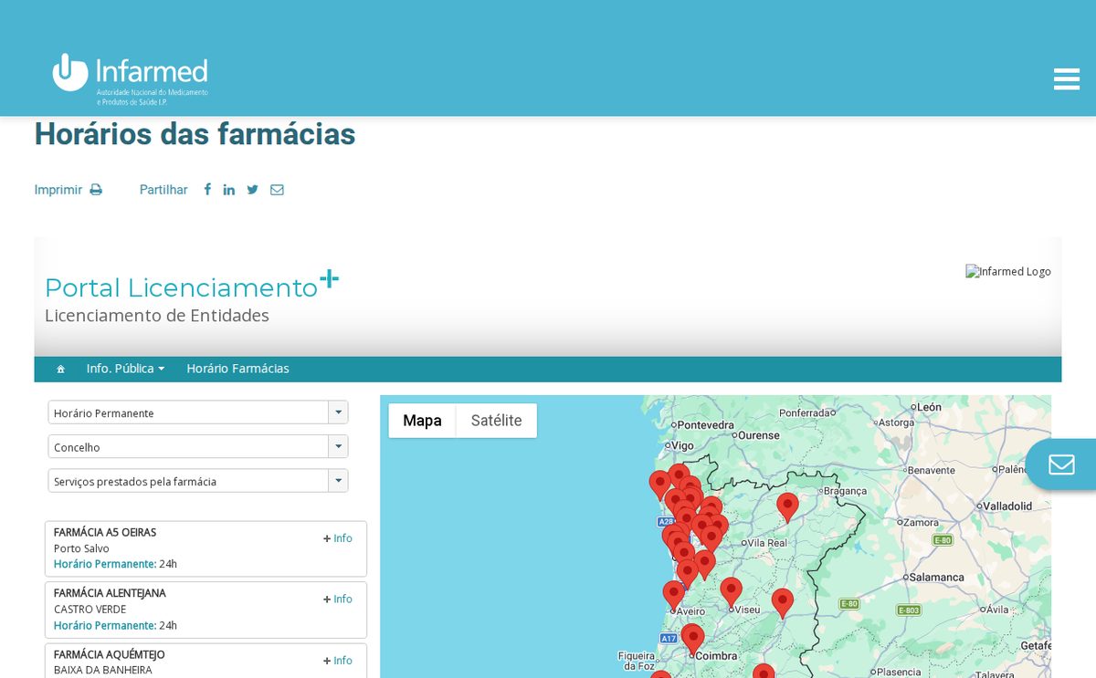Click the map pin near Viseu
This screenshot has height=678, width=1096.
click(x=731, y=592)
